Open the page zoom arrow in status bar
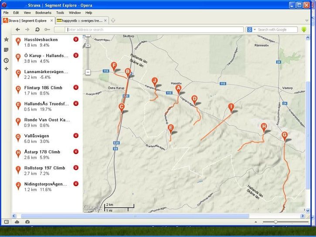 [x=256, y=222]
